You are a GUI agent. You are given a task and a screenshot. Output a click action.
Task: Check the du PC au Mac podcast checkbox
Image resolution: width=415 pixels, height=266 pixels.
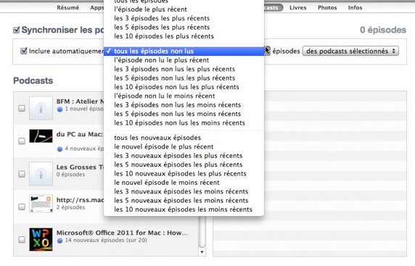tap(22, 141)
